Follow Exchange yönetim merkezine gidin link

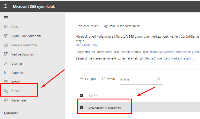(x=174, y=52)
